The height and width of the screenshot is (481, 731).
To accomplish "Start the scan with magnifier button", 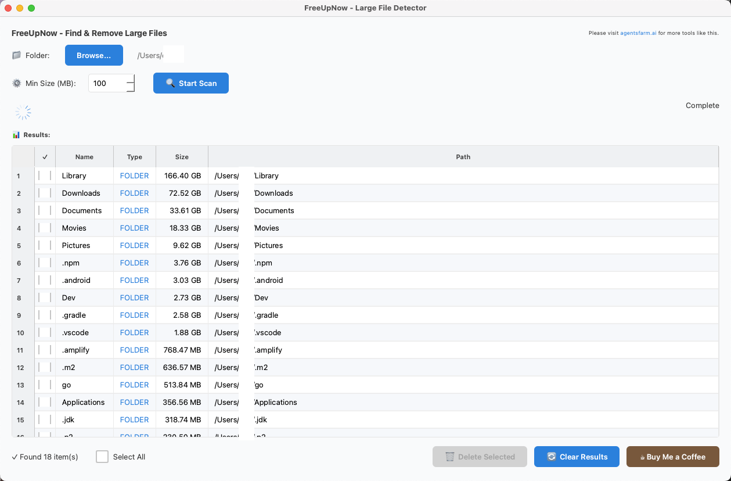I will click(x=190, y=83).
